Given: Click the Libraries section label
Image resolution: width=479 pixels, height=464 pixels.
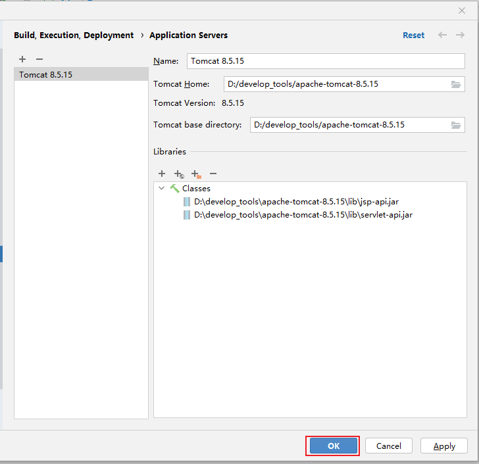Looking at the screenshot, I should click(x=170, y=152).
